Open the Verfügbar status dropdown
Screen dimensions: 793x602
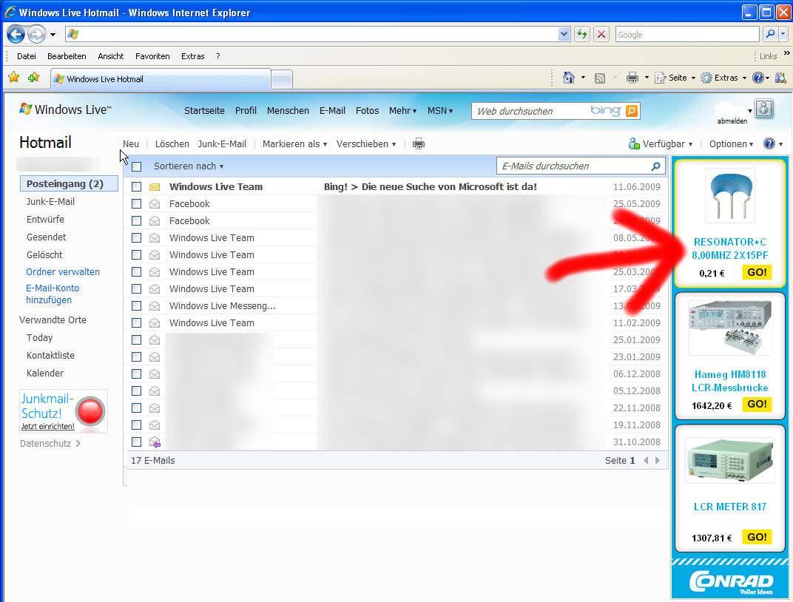tap(661, 144)
